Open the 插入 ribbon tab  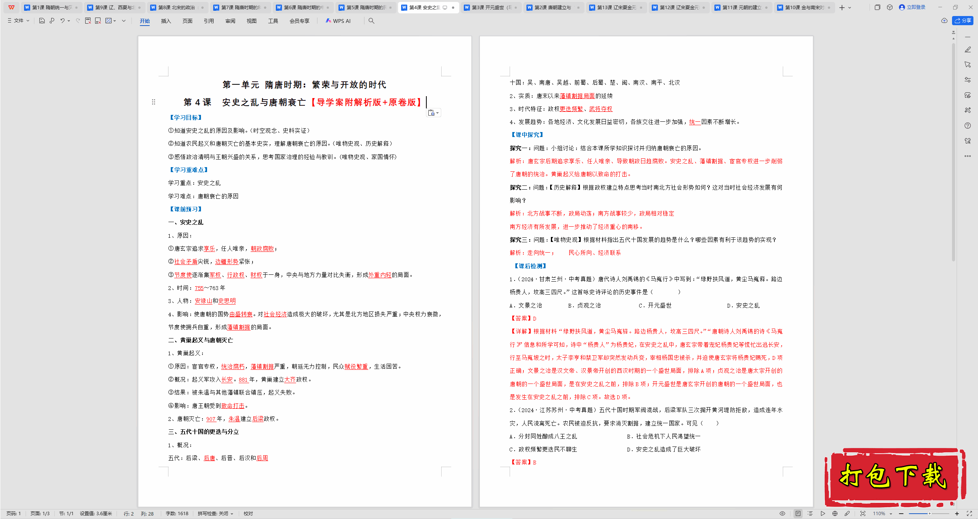(x=166, y=21)
